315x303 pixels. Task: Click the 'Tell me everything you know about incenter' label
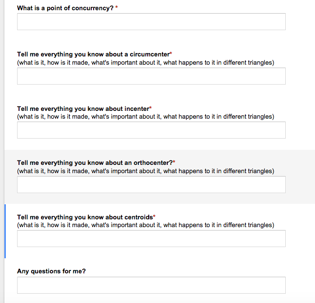coord(83,108)
